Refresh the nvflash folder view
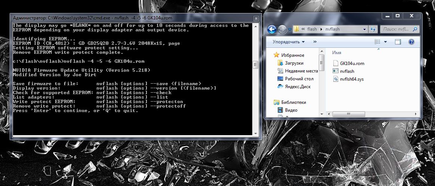Viewport: 435px width, 186px height. pyautogui.click(x=373, y=29)
